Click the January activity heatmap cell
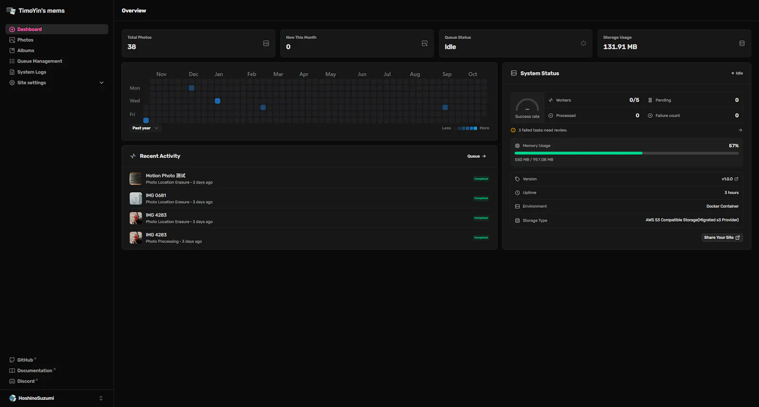Viewport: 759px width, 407px height. (x=217, y=101)
